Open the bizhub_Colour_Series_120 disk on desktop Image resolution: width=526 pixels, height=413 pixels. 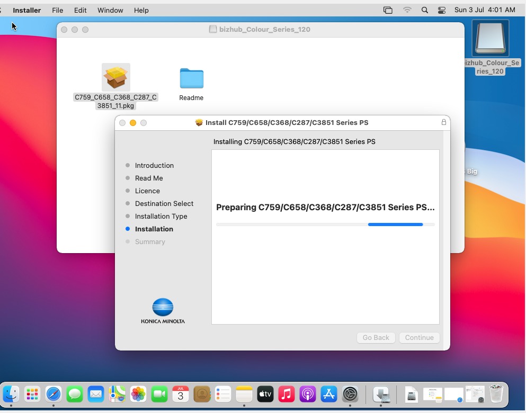coord(490,39)
